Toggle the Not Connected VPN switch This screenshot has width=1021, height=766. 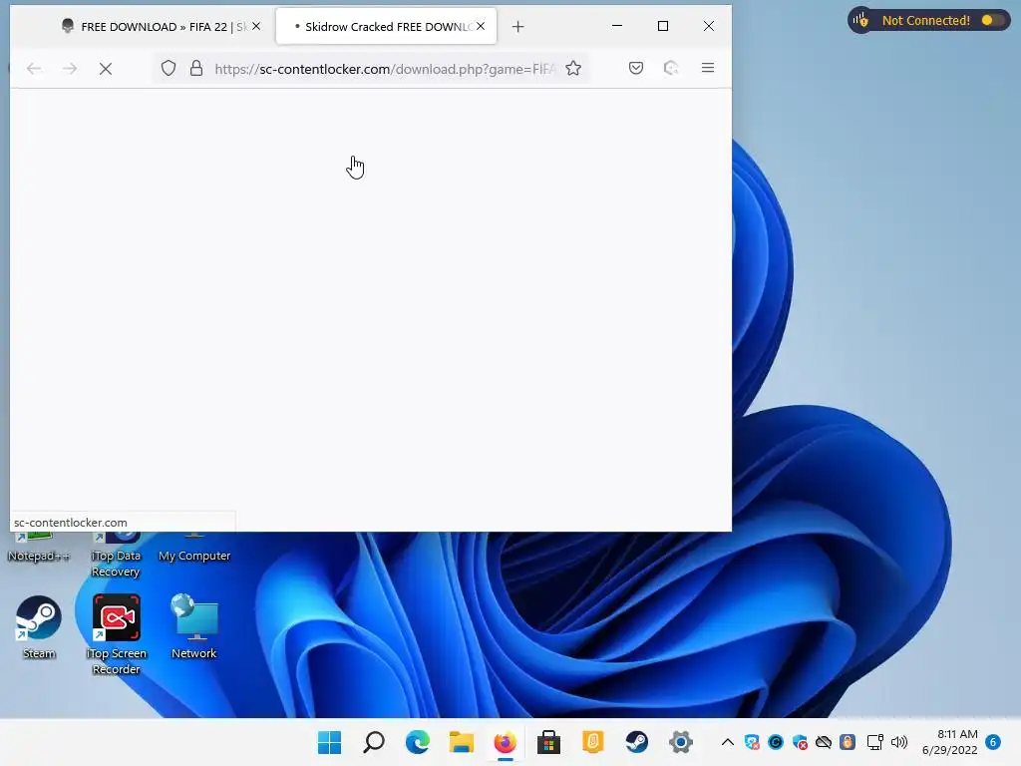[992, 20]
